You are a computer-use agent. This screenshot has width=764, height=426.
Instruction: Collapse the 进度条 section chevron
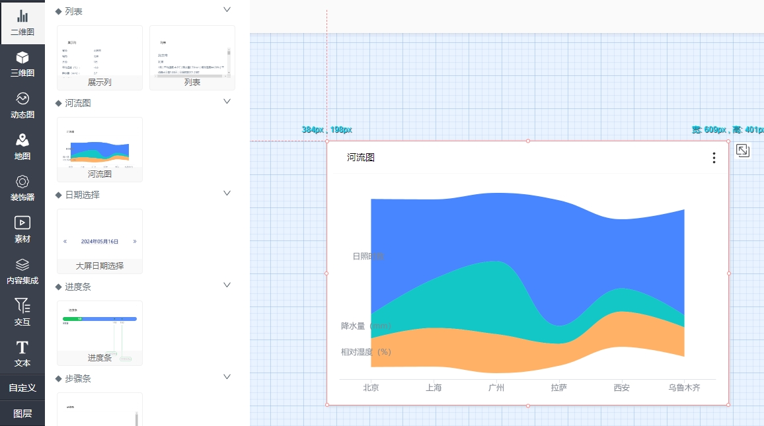tap(227, 285)
